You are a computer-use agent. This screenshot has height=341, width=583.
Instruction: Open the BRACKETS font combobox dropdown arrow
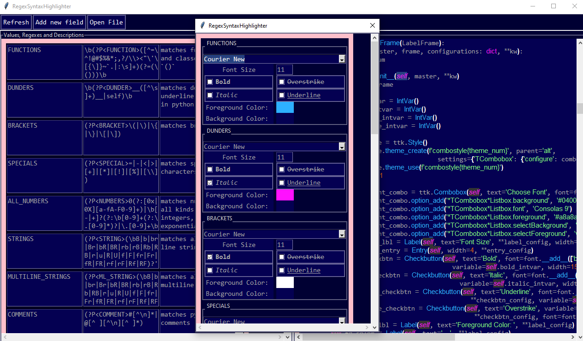(342, 234)
